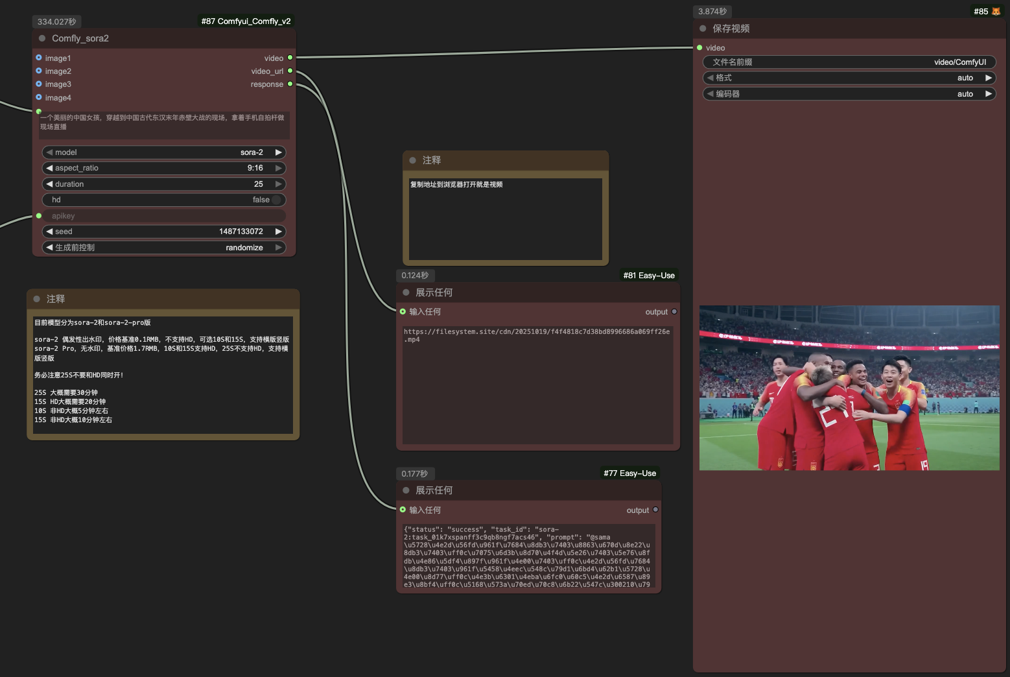The height and width of the screenshot is (677, 1010).
Task: Click the output port on node #81
Action: pos(674,312)
